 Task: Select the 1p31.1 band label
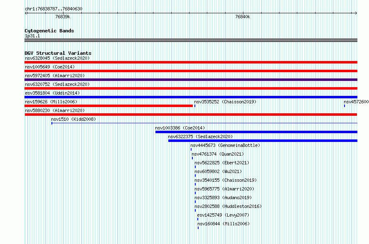pos(32,36)
